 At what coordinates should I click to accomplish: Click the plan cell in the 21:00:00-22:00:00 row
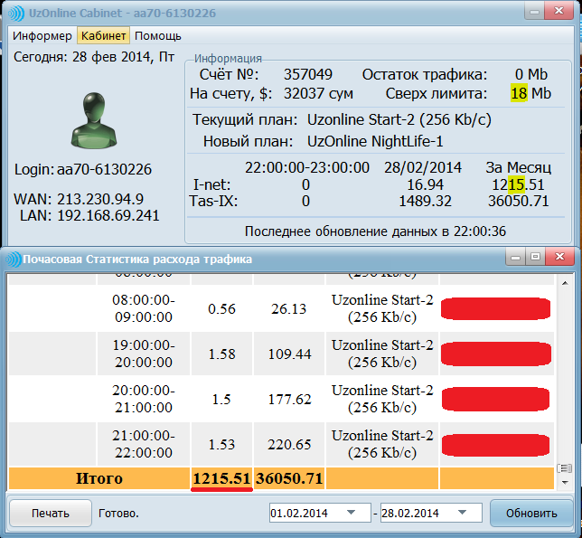[x=382, y=444]
